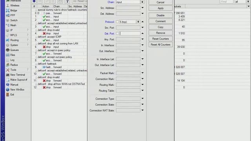This screenshot has height=141, width=251.
Task: Click the filter funnel toolbar icon
Action: pyautogui.click(x=67, y=1)
